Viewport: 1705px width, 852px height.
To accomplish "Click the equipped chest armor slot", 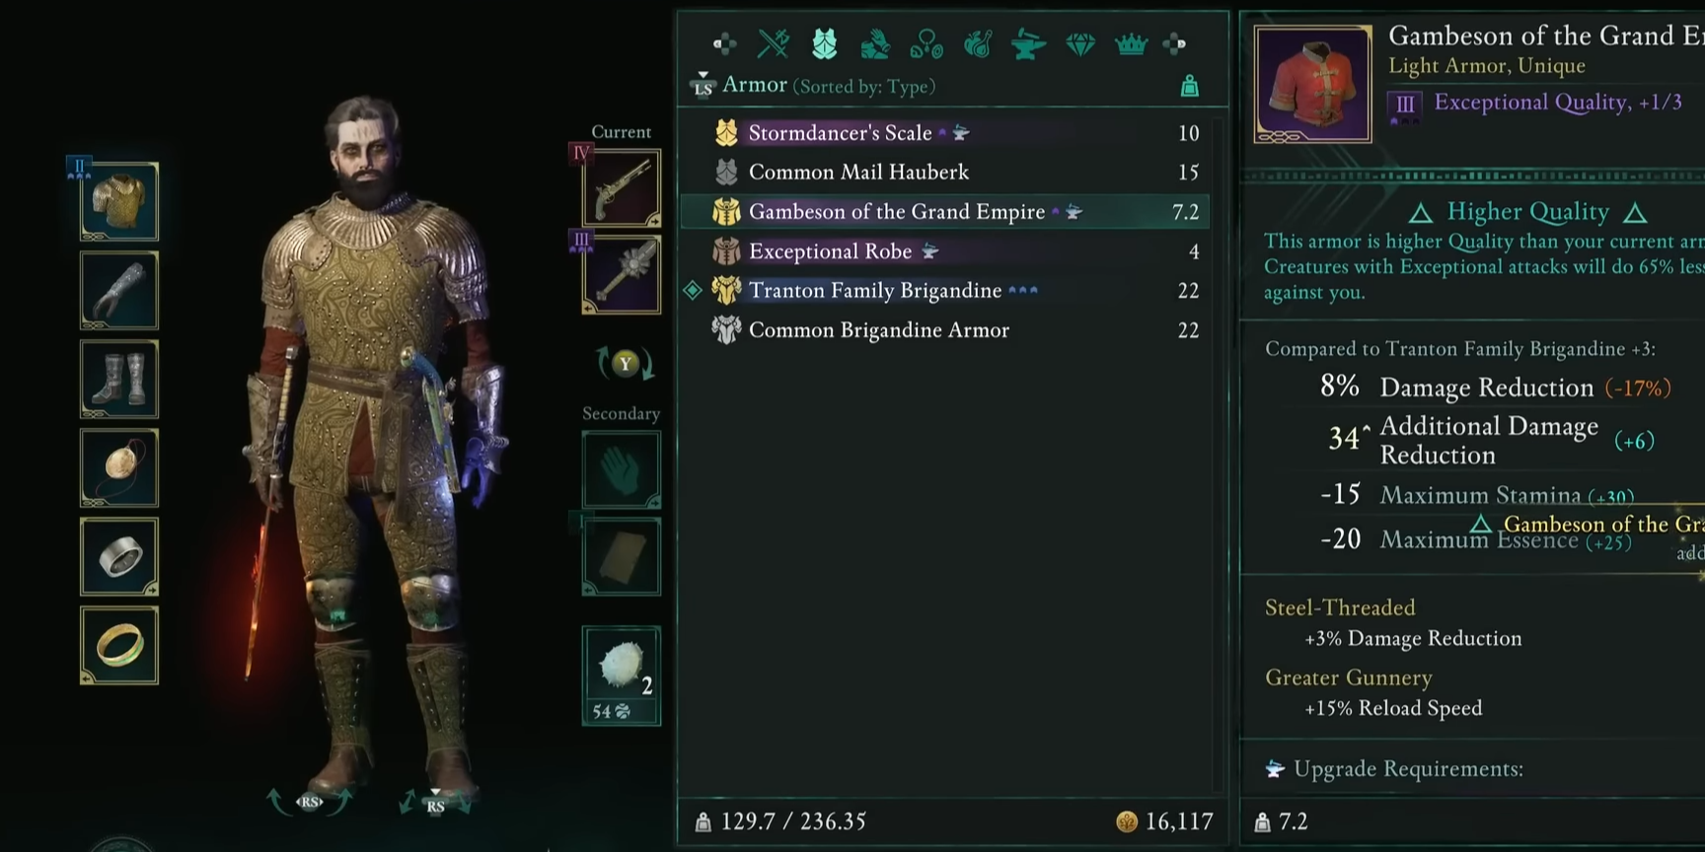I will pyautogui.click(x=119, y=201).
